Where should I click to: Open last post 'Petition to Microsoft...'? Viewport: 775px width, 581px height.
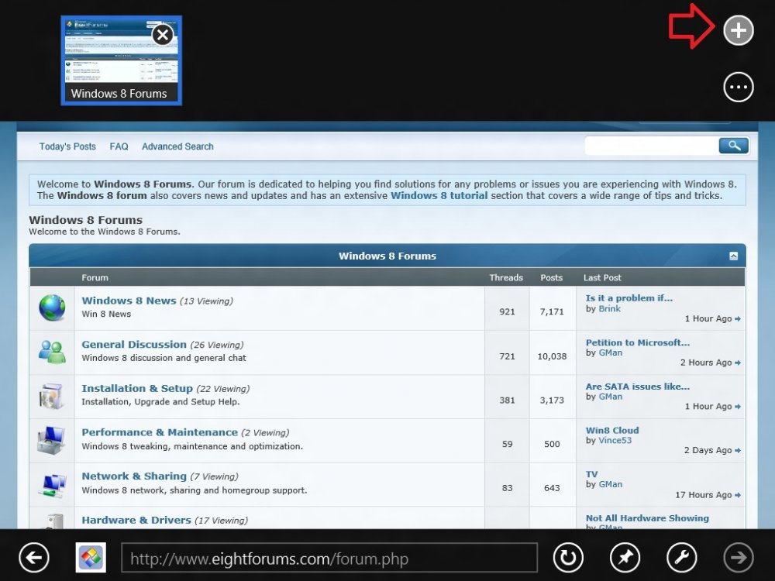click(638, 342)
